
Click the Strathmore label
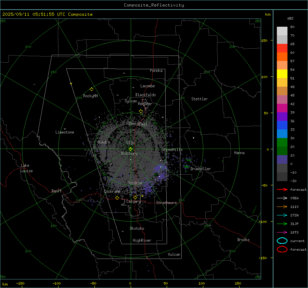[166, 203]
